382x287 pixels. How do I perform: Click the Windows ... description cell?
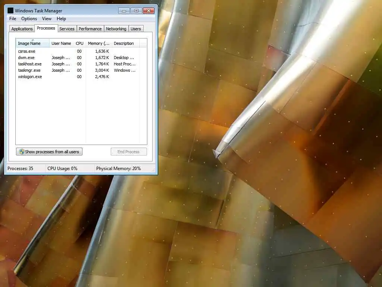(x=125, y=70)
